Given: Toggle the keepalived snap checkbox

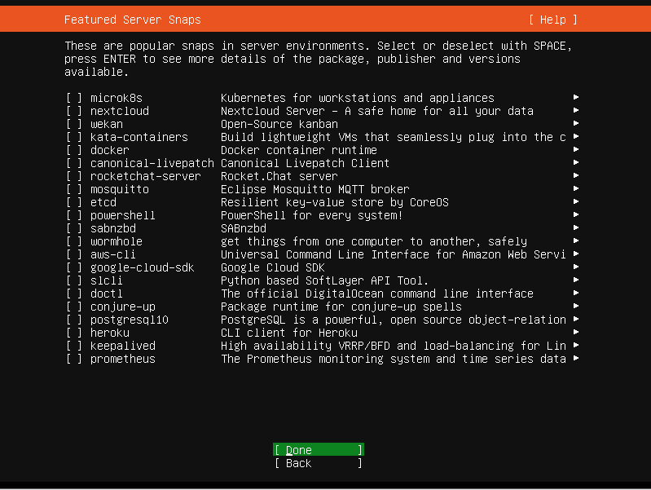Looking at the screenshot, I should click(74, 346).
